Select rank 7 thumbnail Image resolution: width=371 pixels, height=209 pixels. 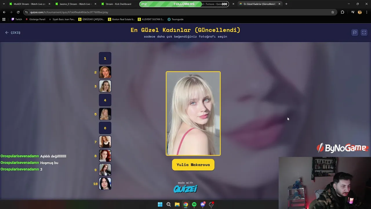[x=105, y=142]
